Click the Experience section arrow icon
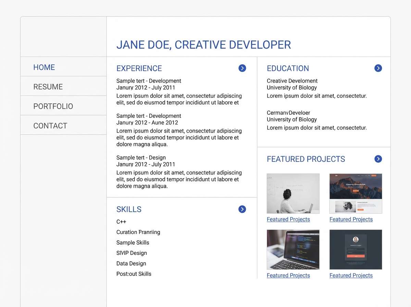Image resolution: width=411 pixels, height=307 pixels. [x=242, y=68]
